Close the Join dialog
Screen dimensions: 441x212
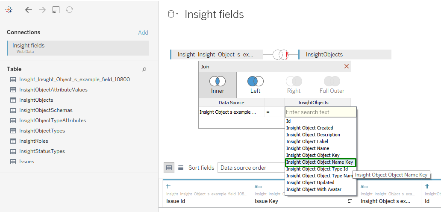[347, 66]
